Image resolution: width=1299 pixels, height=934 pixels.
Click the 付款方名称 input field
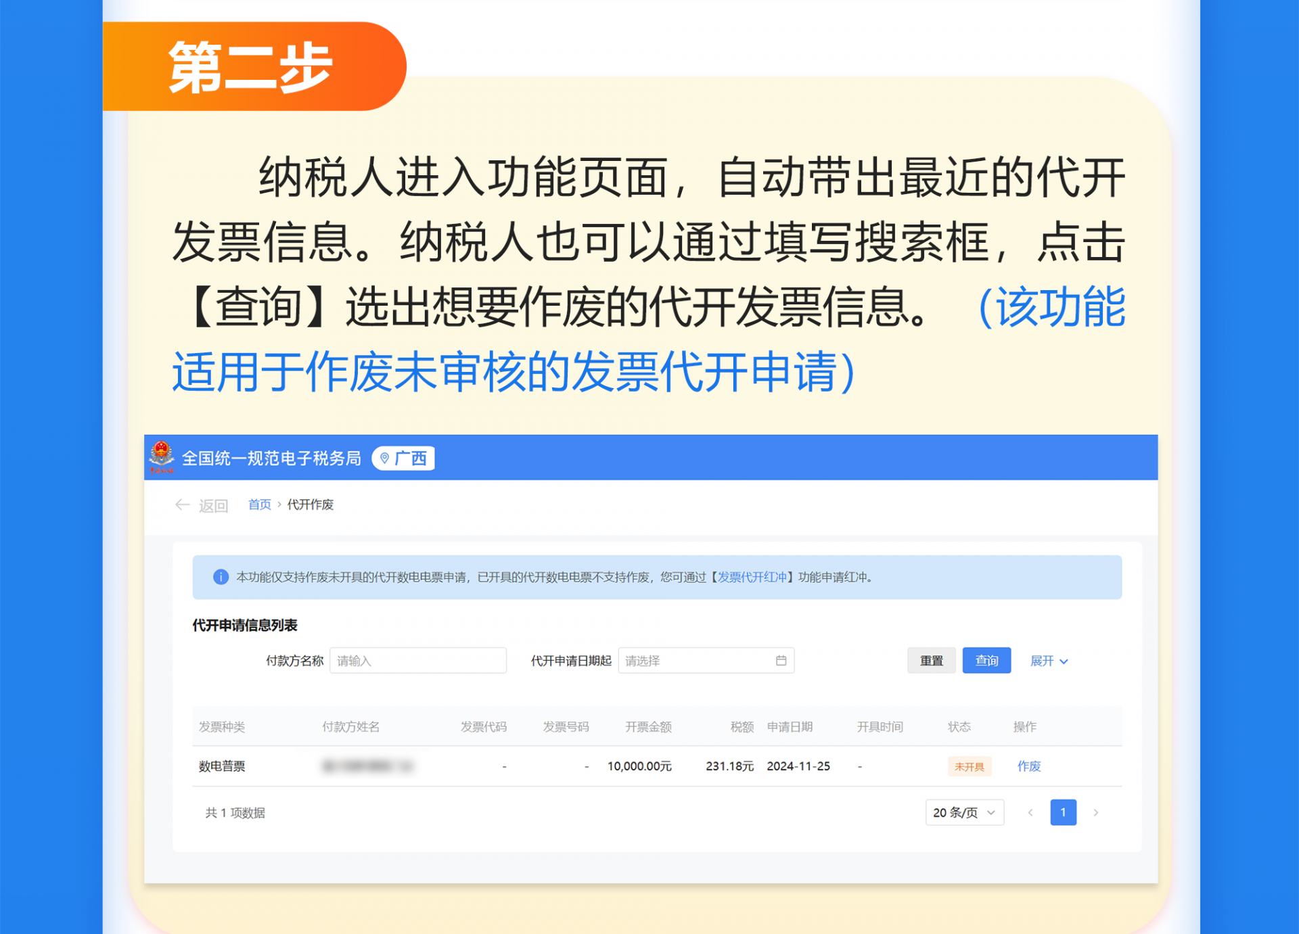[418, 661]
